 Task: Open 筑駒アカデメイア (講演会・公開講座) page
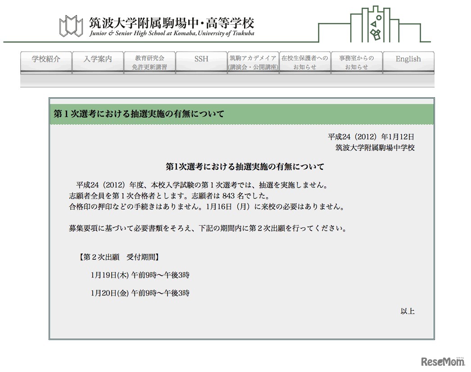click(253, 62)
